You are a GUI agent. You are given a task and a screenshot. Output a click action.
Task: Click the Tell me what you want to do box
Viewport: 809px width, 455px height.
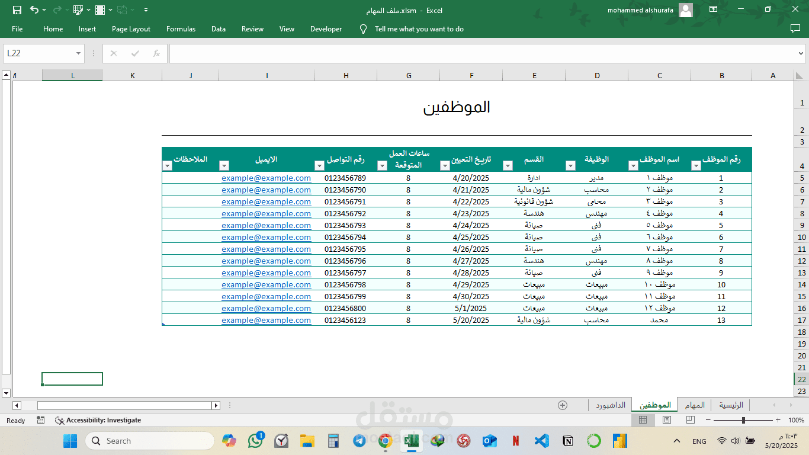pos(419,29)
